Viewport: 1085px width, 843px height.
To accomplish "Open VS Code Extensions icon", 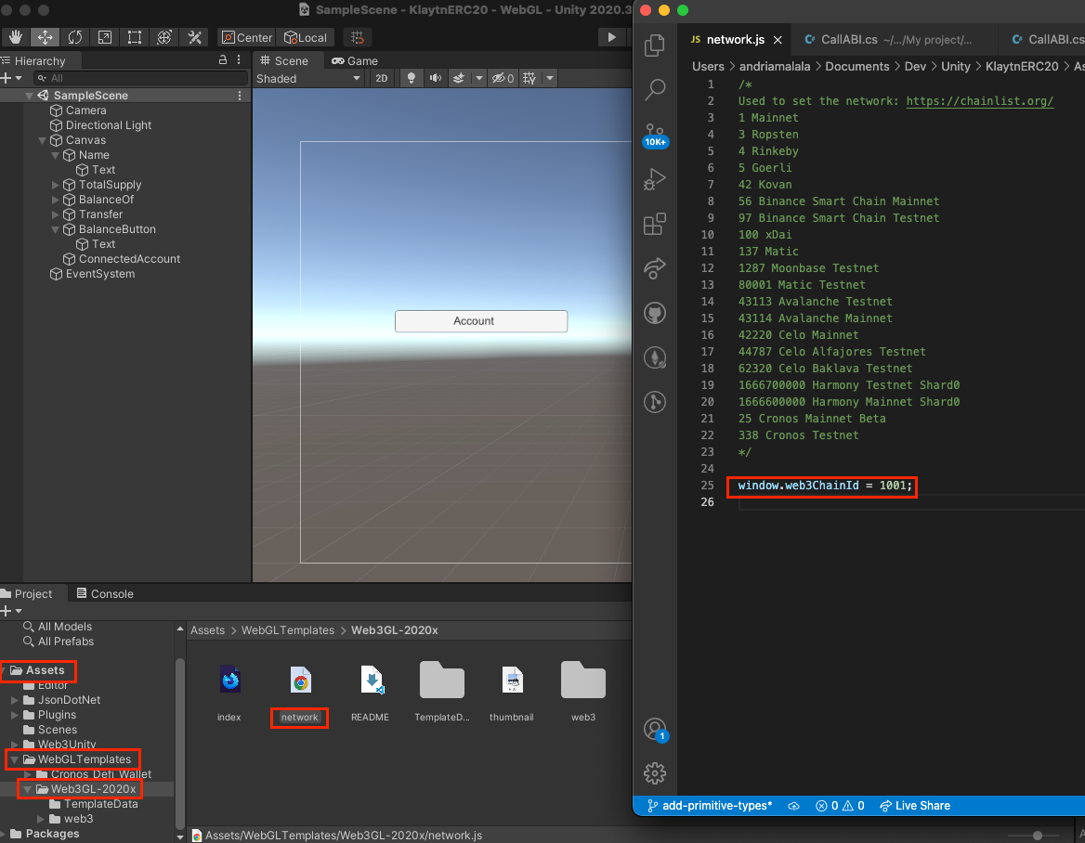I will click(655, 224).
